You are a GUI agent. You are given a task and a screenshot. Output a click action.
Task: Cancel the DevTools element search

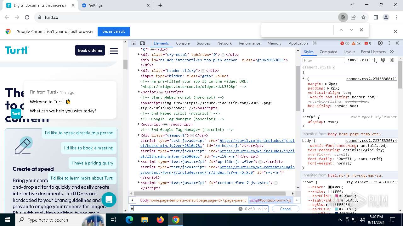(286, 209)
